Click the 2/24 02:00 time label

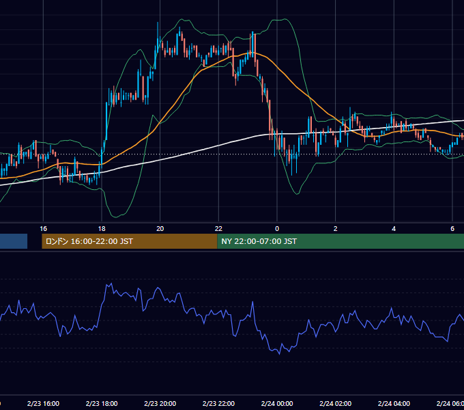[336, 403]
